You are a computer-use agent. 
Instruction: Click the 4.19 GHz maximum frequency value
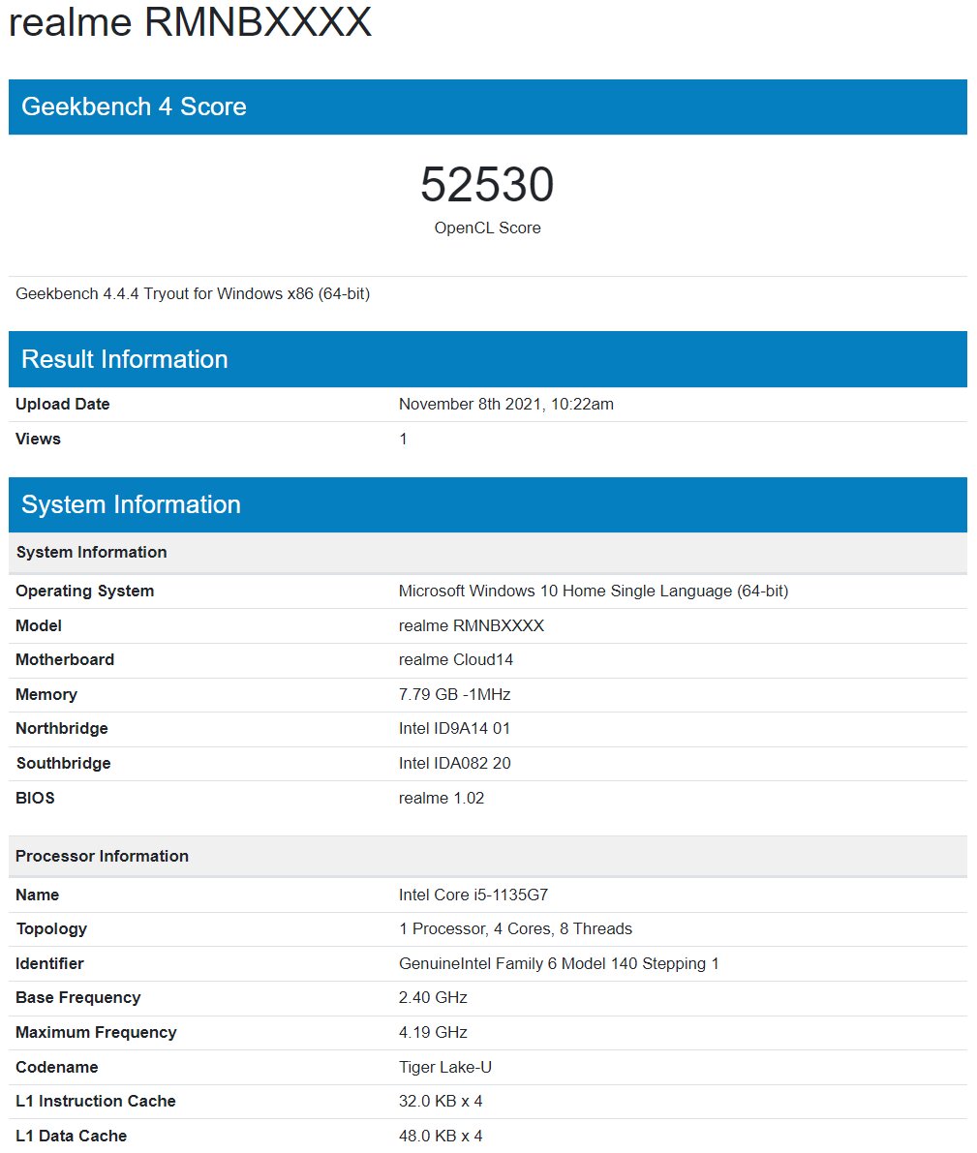(x=433, y=1033)
